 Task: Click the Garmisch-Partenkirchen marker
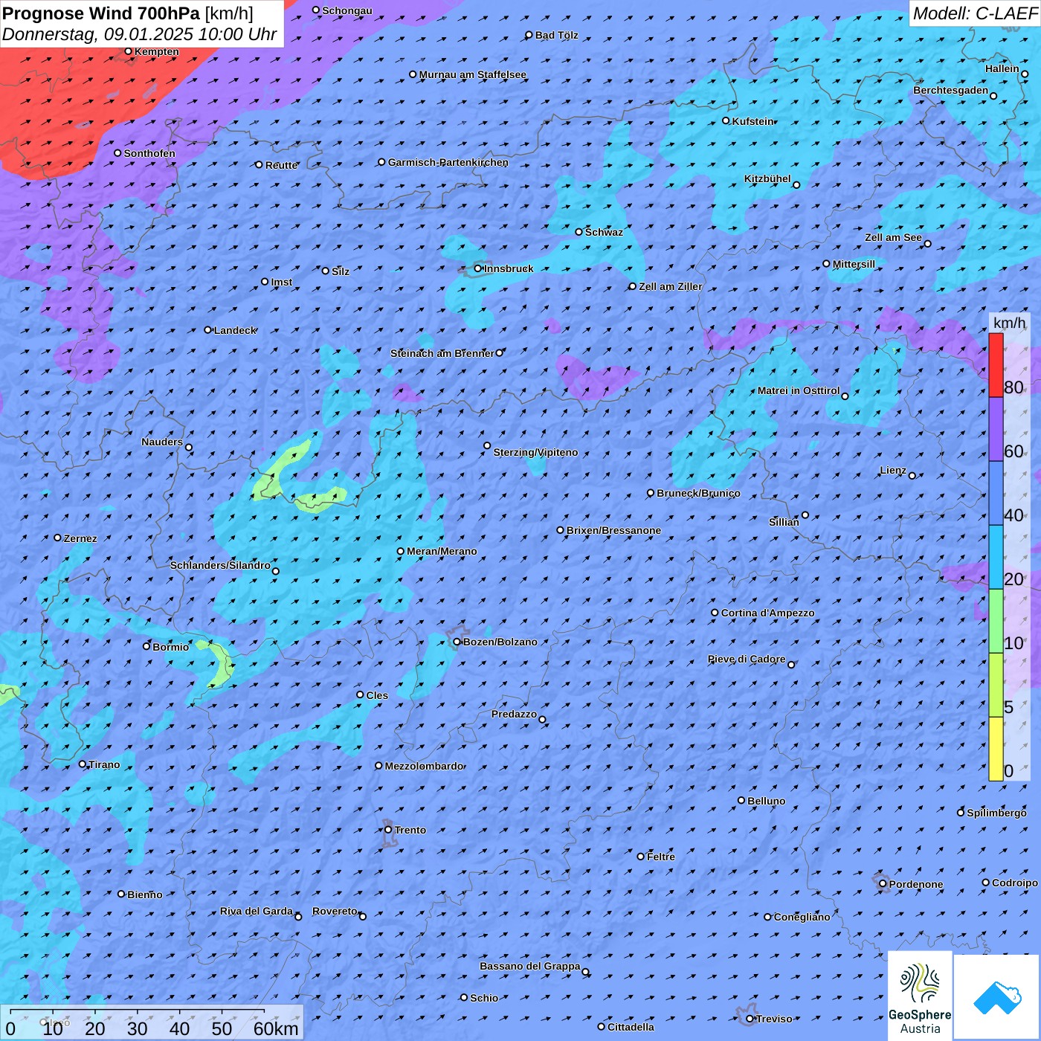(382, 161)
